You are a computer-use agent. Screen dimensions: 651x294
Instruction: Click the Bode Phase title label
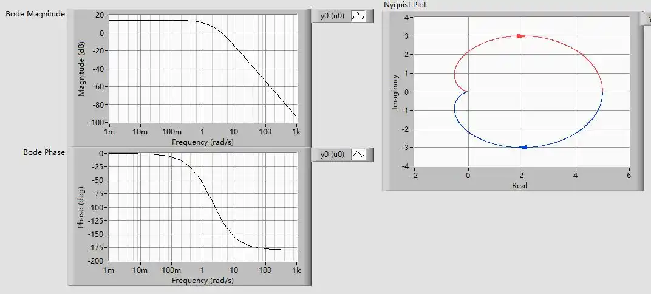44,152
